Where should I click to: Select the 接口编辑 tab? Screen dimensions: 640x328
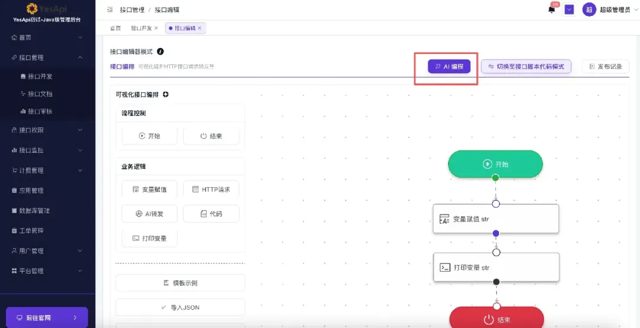185,28
